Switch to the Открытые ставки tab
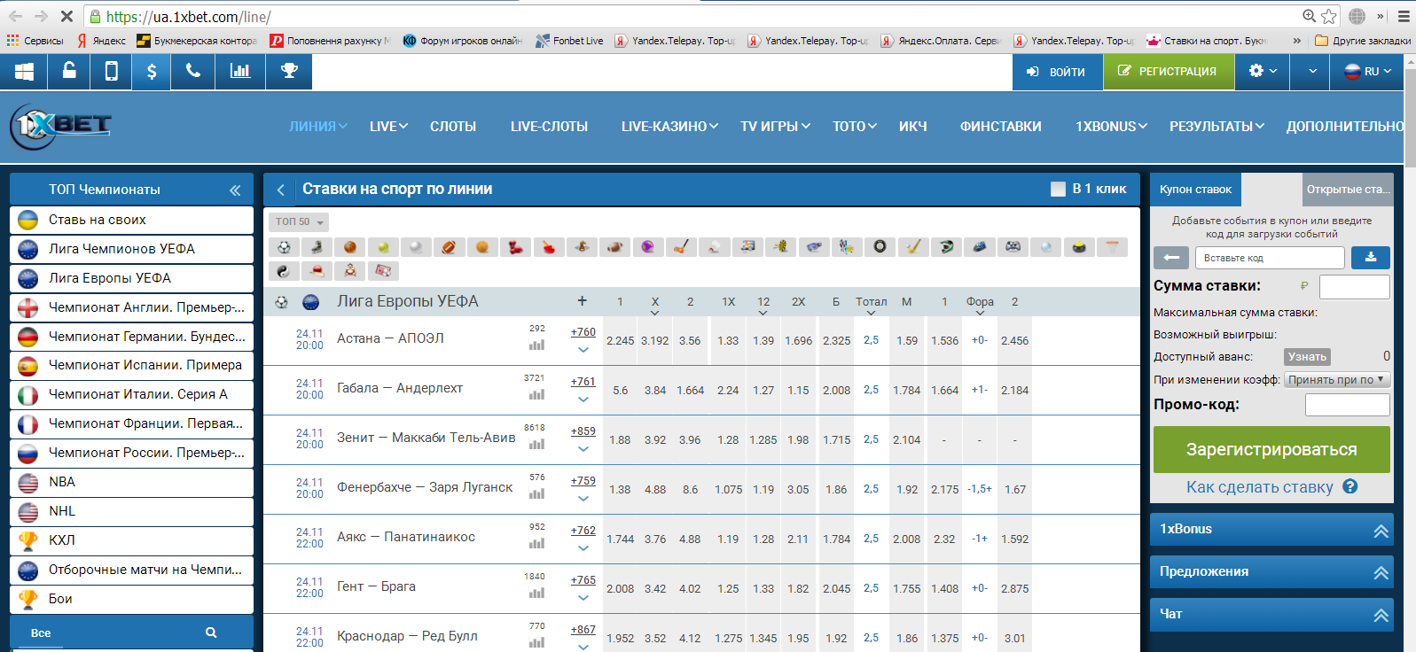This screenshot has width=1416, height=652. point(1348,190)
